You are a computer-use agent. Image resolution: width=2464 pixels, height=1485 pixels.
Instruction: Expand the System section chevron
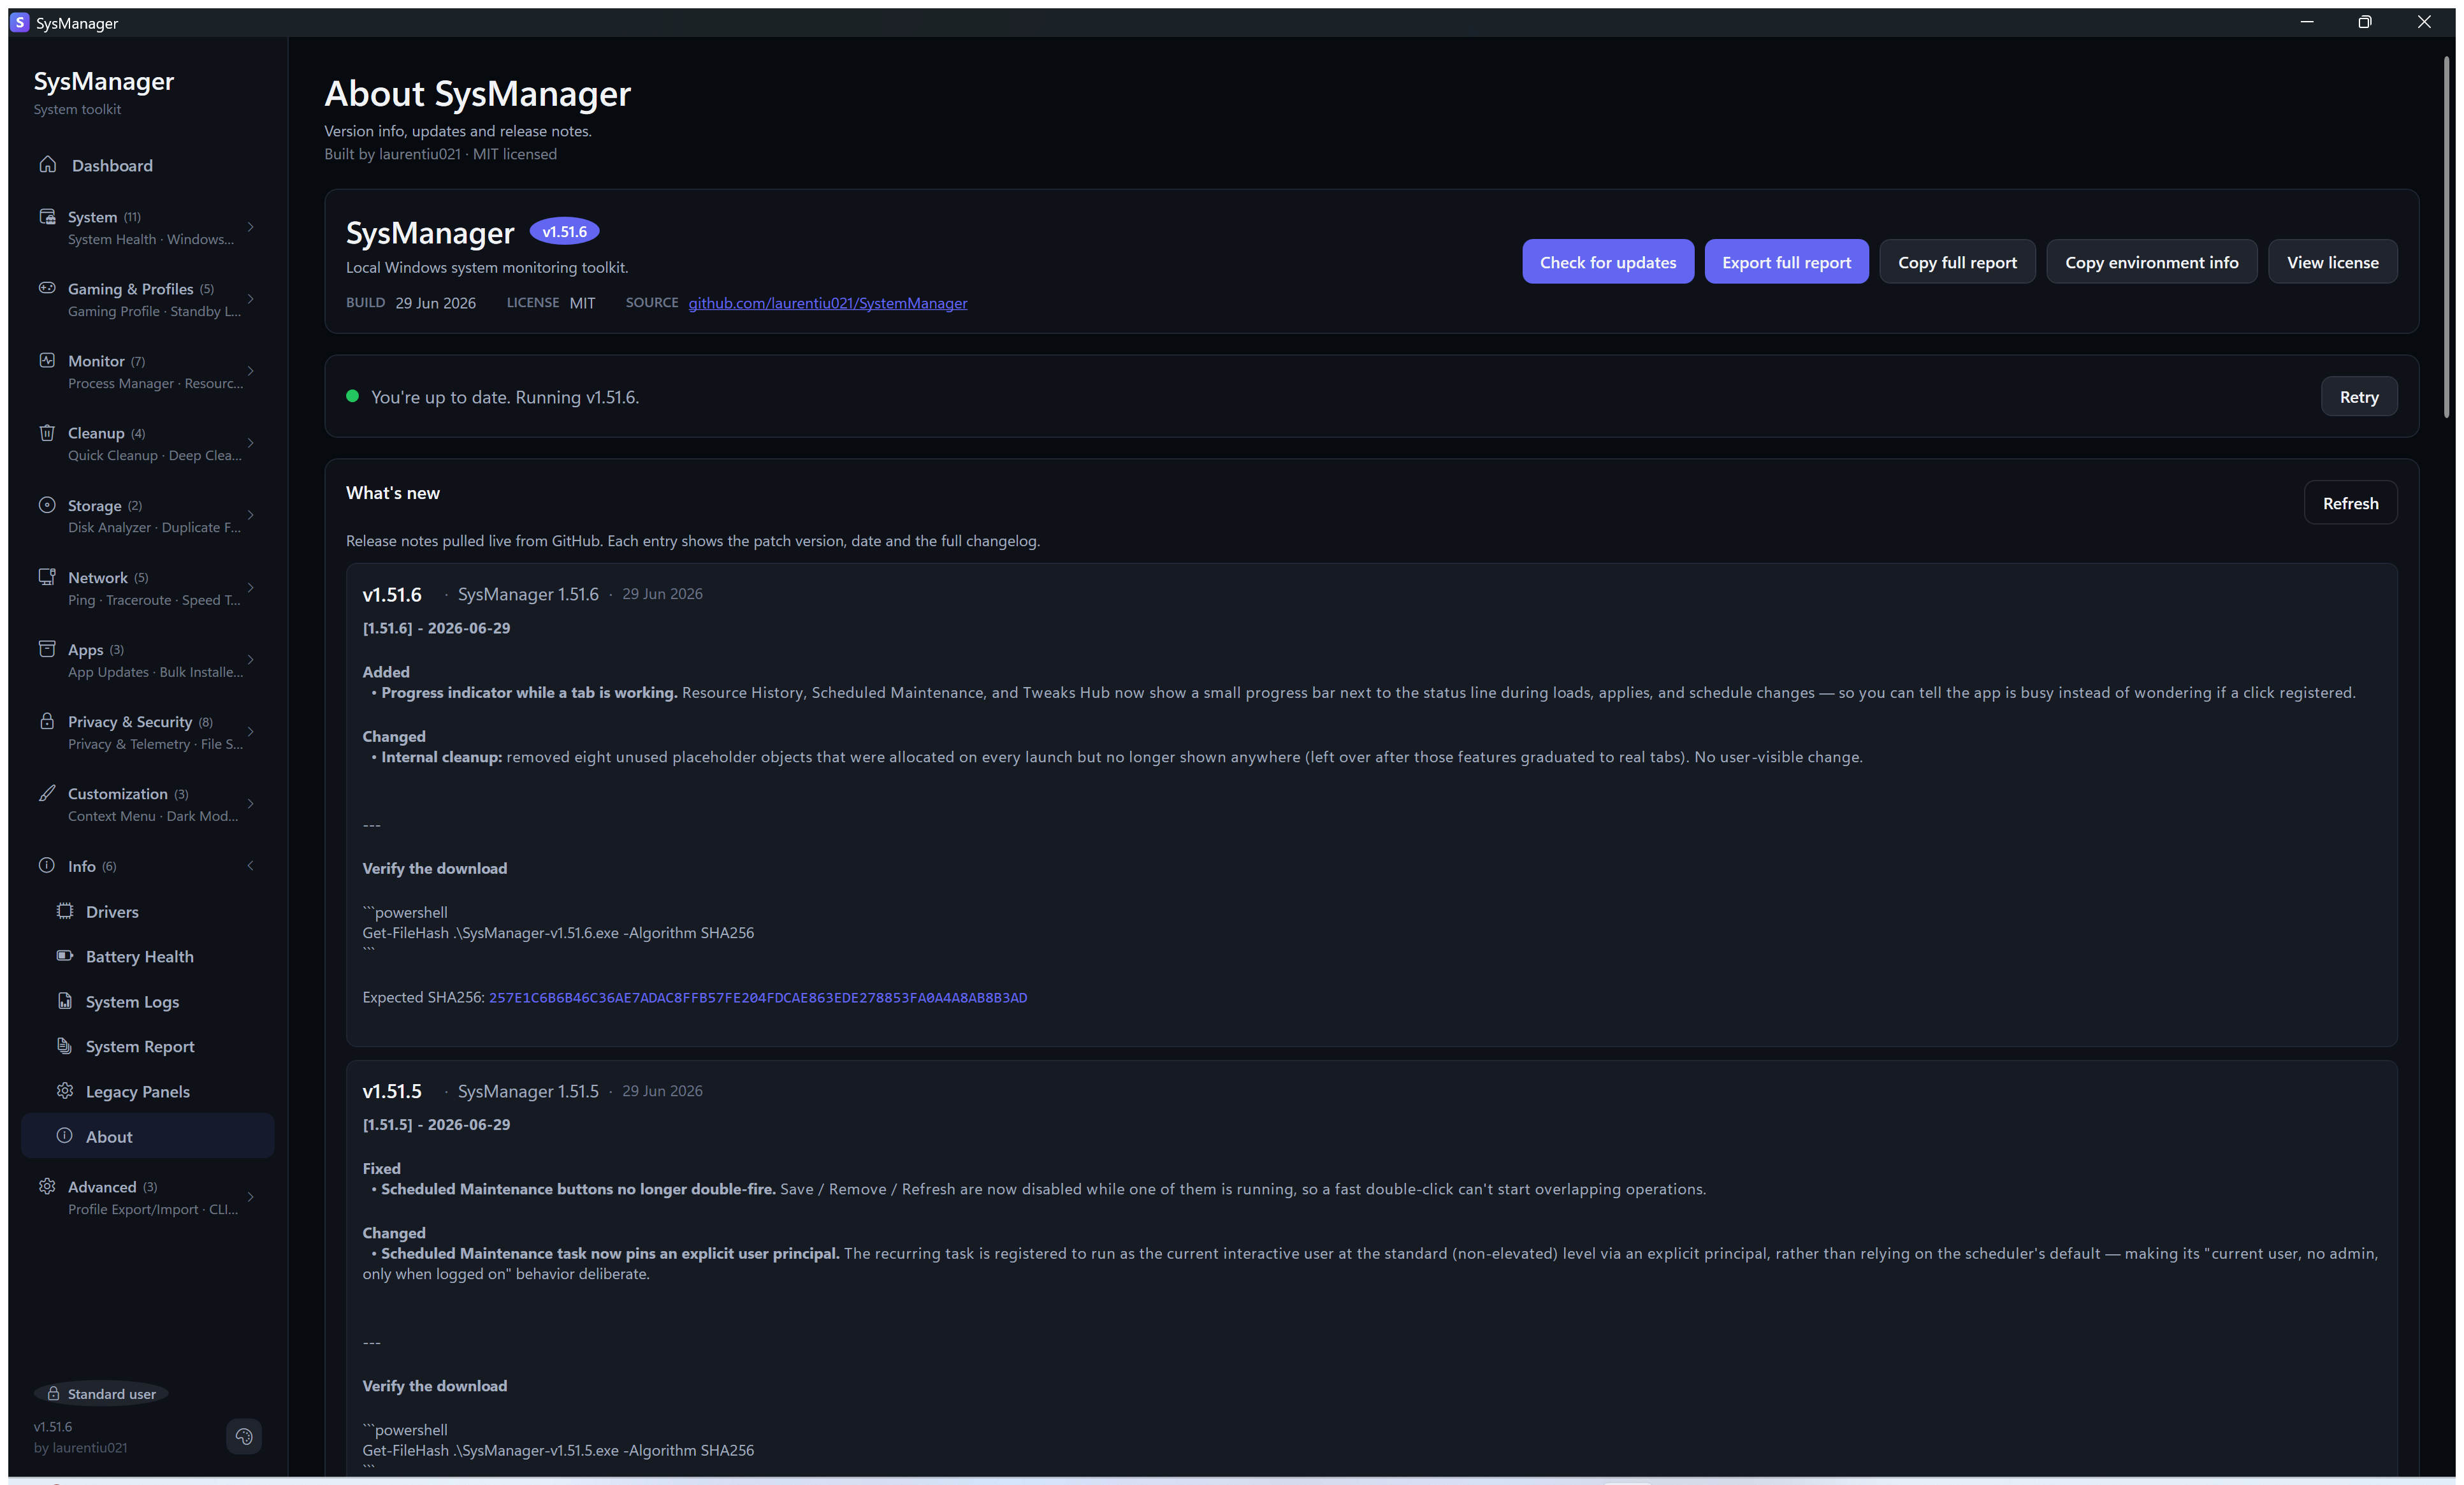click(x=251, y=227)
